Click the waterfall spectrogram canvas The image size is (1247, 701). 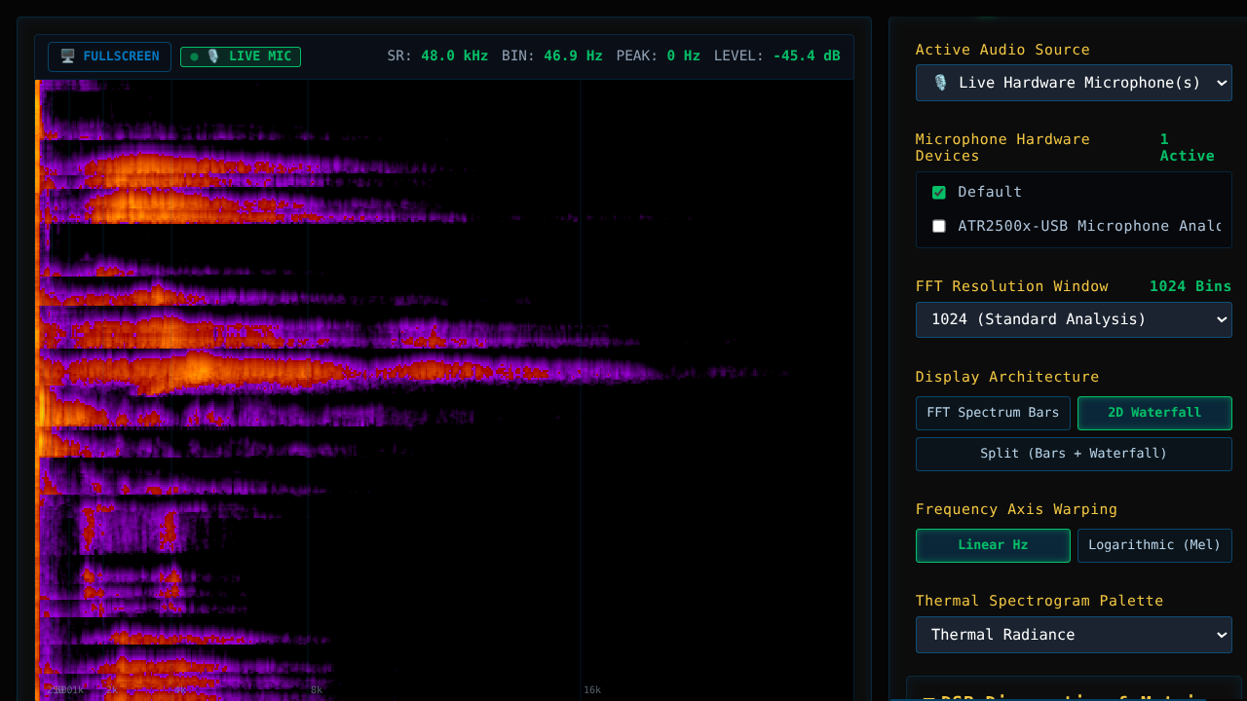(x=444, y=389)
